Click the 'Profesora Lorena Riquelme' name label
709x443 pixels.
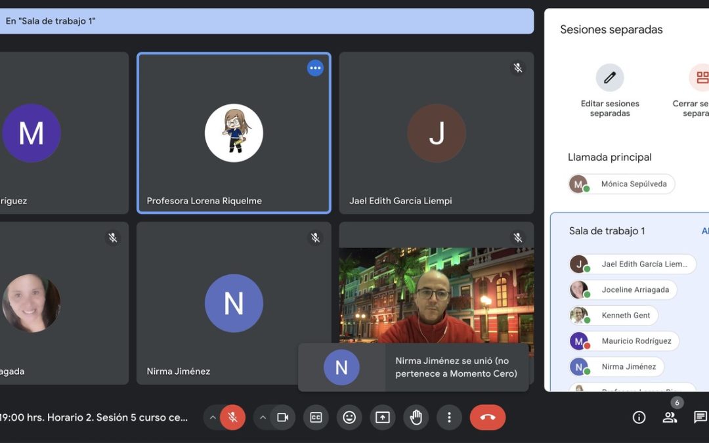tap(204, 201)
